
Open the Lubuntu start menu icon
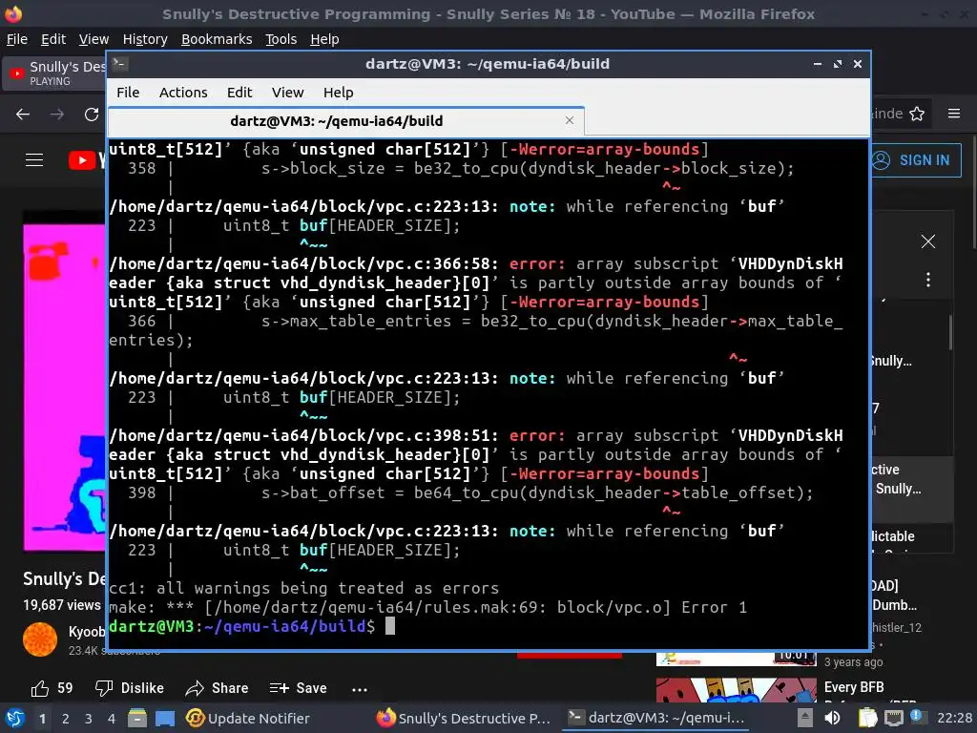13,718
